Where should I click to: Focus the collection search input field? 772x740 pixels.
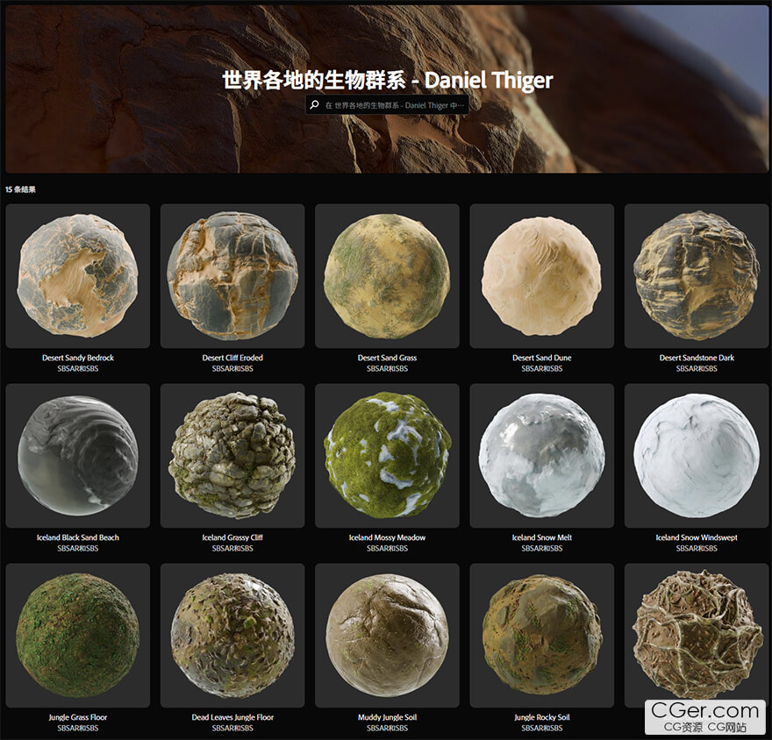pyautogui.click(x=387, y=105)
